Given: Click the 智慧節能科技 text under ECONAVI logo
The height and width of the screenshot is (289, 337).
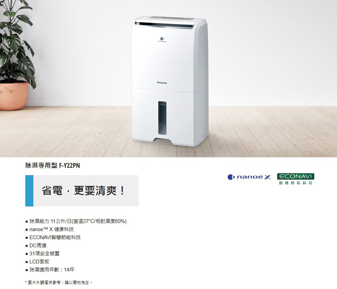Looking at the screenshot, I should 296,183.
